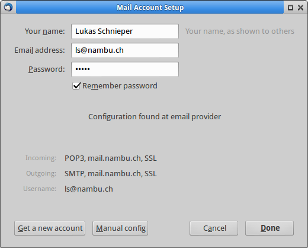Screen dimensions: 308x248
Task: Click the Get a new account button
Action: point(50,228)
